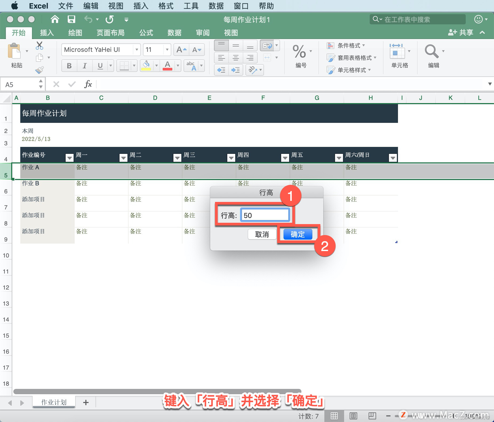Cancel the row height dialog (取消)
Viewport: 494px width, 422px height.
[x=262, y=234]
